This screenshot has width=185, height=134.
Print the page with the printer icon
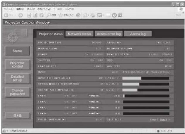[93, 15]
